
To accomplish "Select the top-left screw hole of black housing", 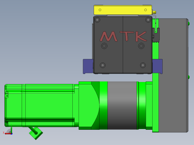I will click(97, 20).
